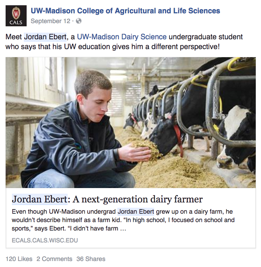This screenshot has width=261, height=267.
Task: Open the UW-Madison College of Agricultural page name
Action: [x=125, y=11]
